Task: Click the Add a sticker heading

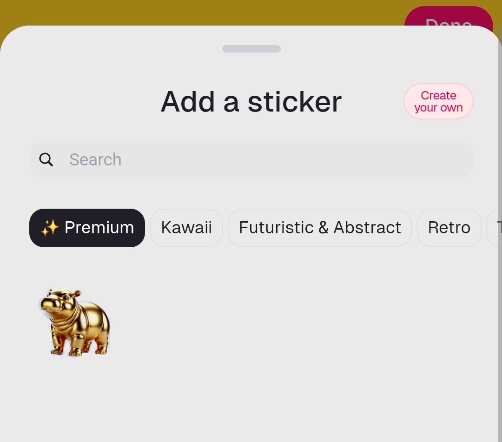Action: (251, 102)
